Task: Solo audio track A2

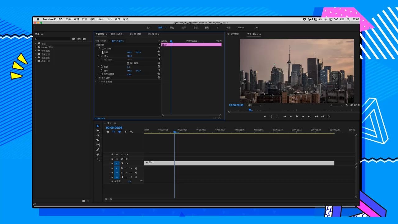Action: coord(131,173)
